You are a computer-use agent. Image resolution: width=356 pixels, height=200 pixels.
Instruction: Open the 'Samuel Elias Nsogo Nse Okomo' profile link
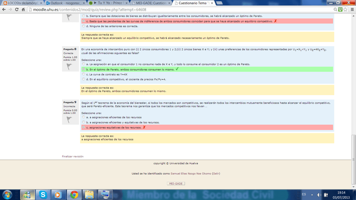[x=191, y=174]
